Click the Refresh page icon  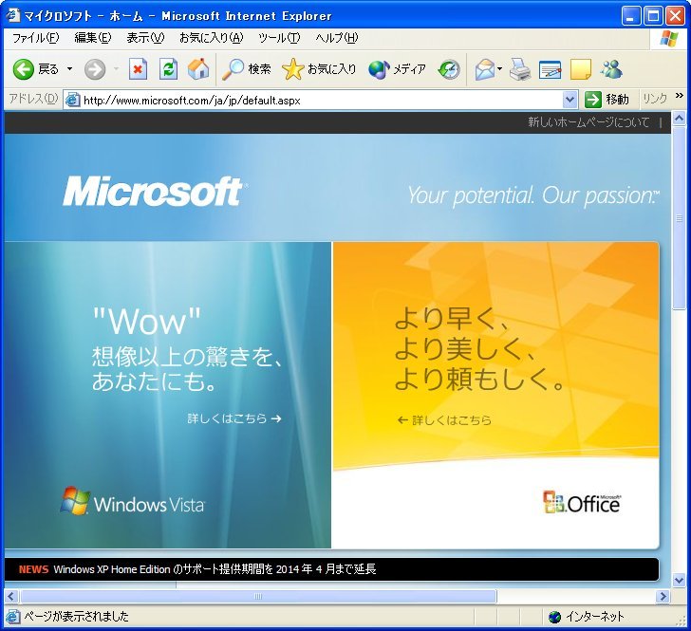point(168,69)
